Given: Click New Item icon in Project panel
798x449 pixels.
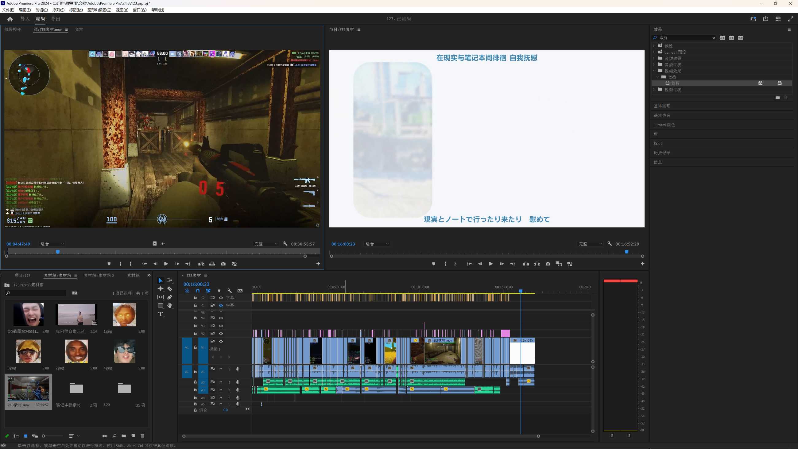Looking at the screenshot, I should point(133,436).
